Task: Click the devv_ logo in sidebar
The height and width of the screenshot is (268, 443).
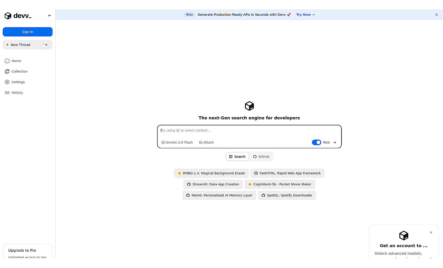Action: [x=18, y=16]
